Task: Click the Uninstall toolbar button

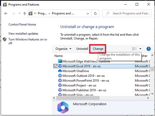Action: pyautogui.click(x=82, y=49)
